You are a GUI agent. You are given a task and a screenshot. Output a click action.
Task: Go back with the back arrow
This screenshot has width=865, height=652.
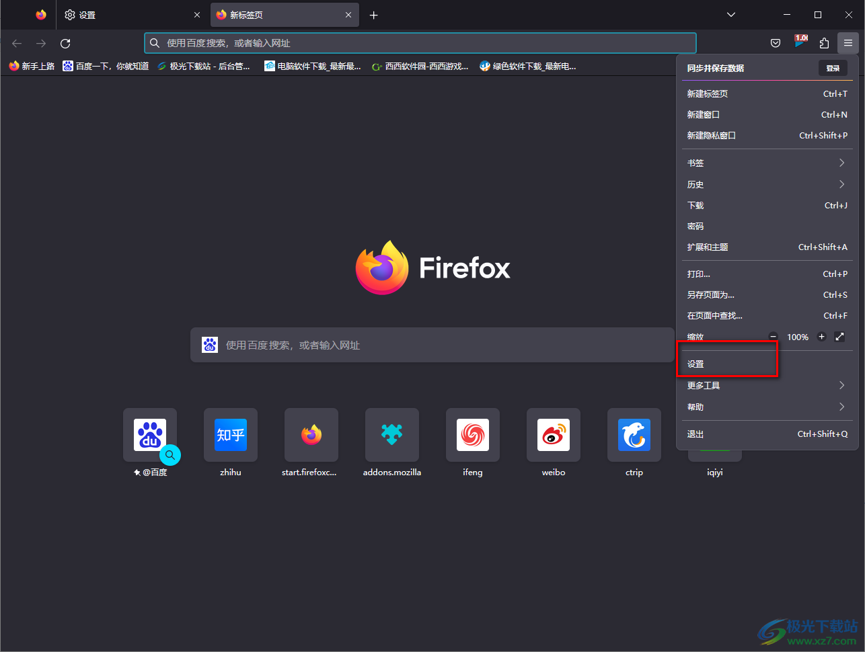(x=17, y=43)
